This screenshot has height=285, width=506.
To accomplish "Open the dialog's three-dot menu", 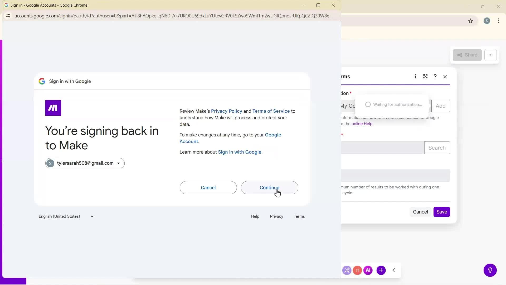I will [x=415, y=77].
